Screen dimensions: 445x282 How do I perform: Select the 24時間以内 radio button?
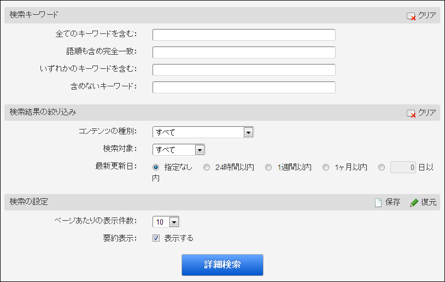click(x=207, y=167)
